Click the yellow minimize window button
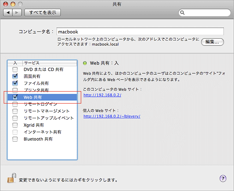The height and width of the screenshot is (191, 234). tap(13, 4)
